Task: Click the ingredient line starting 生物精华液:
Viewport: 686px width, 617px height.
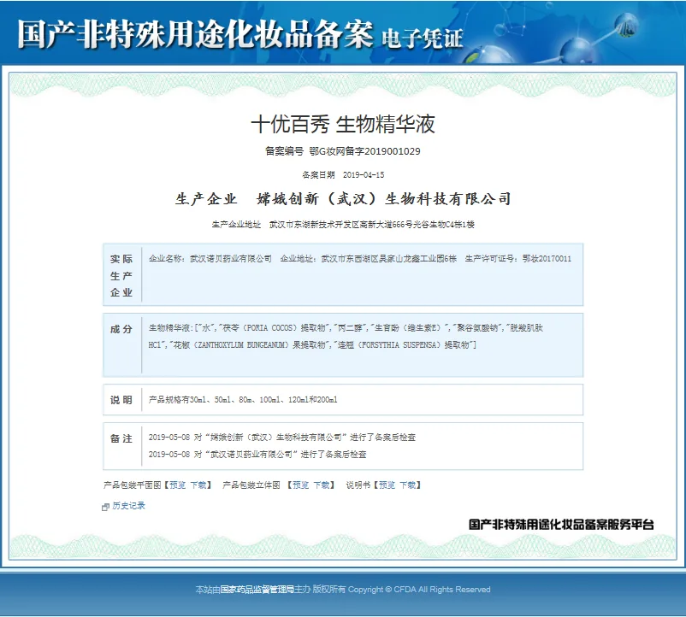Action: [346, 327]
